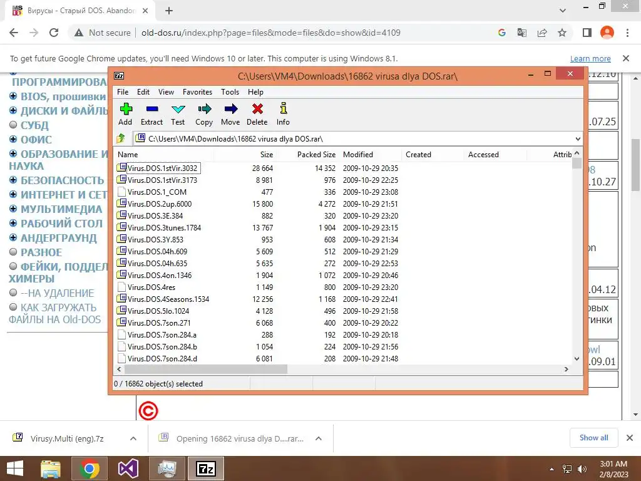Expand the АНДЕРГРАУНД category
The image size is (641, 481).
[x=13, y=237]
